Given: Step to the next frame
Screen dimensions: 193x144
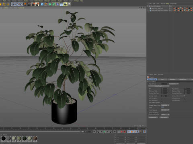Looking at the screenshot, I should click(x=107, y=132).
